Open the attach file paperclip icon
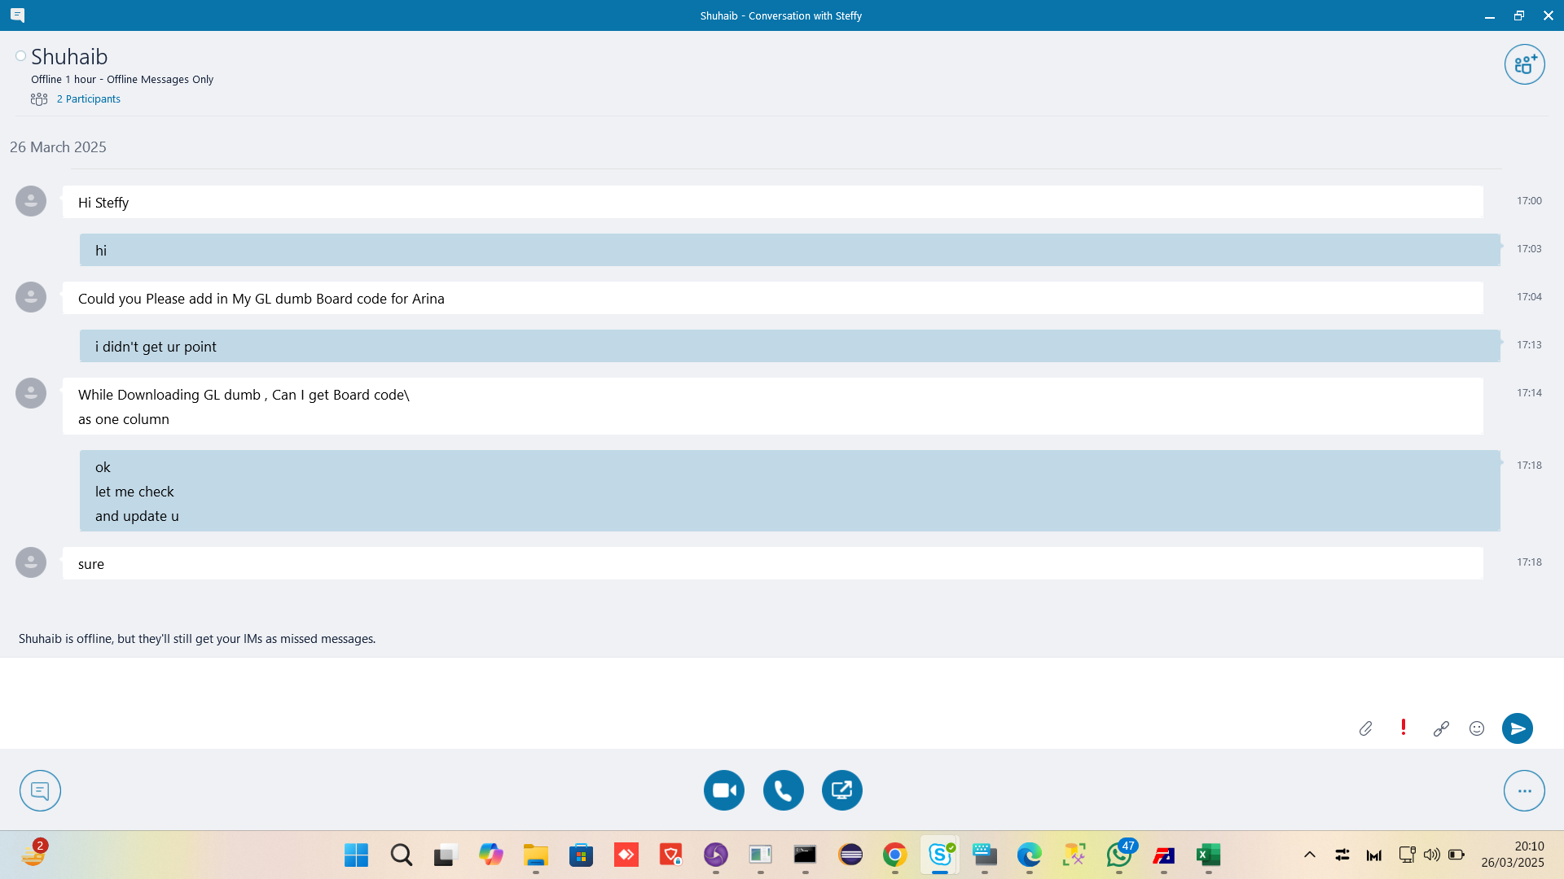 point(1366,728)
